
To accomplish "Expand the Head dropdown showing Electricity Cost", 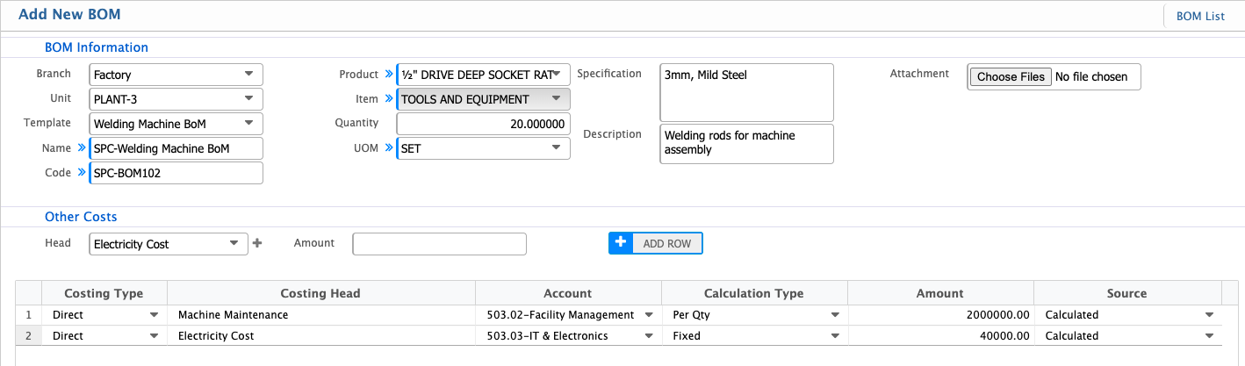I will point(169,244).
